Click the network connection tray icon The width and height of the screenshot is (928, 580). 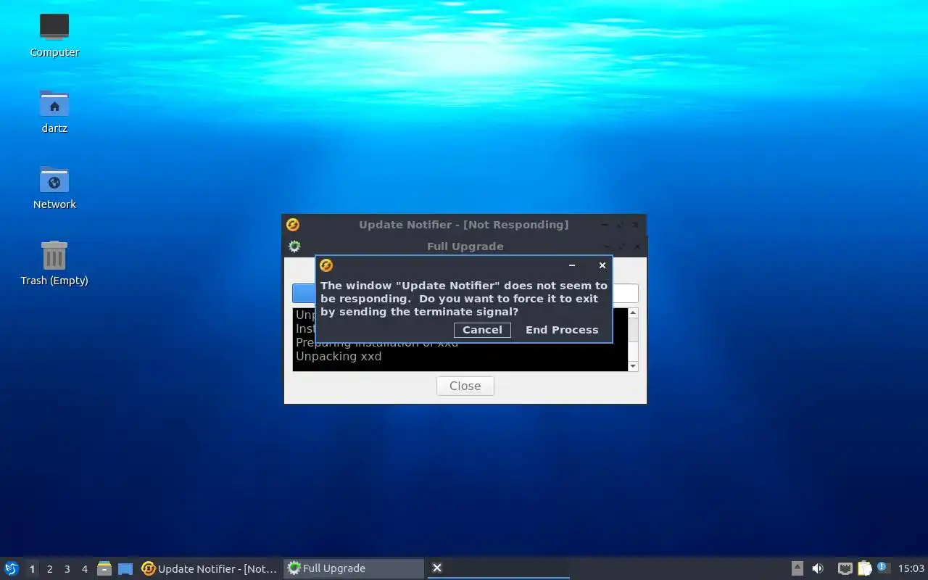(845, 568)
